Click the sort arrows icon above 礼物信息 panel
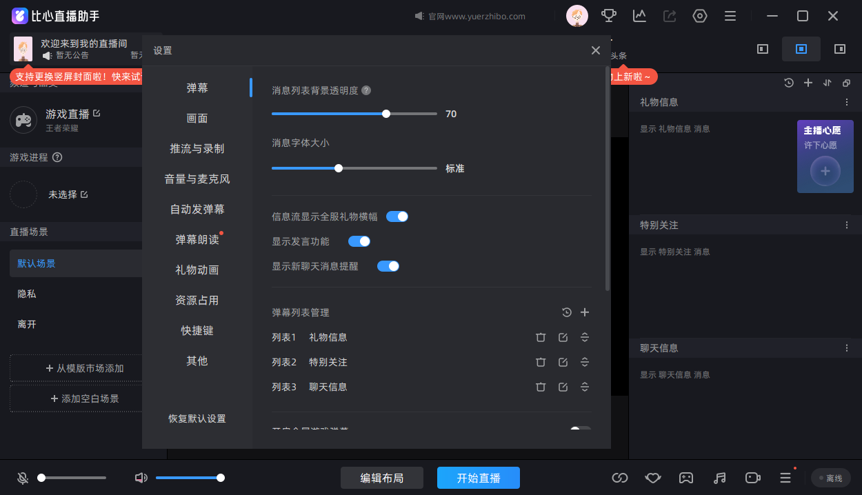Image resolution: width=862 pixels, height=495 pixels. [828, 83]
